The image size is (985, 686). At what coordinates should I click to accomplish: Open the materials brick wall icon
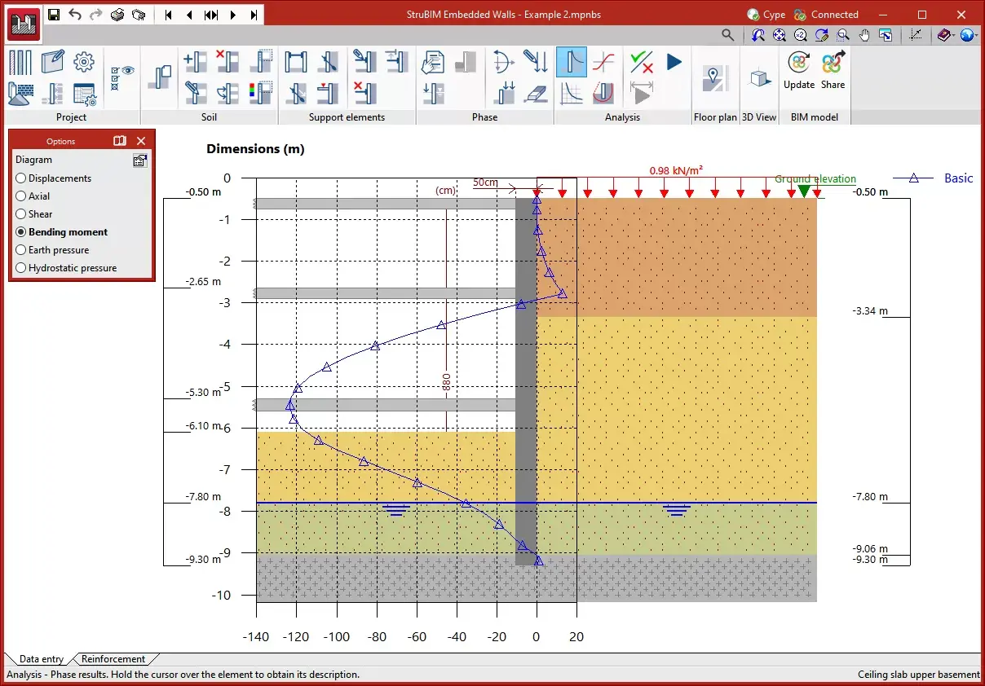click(x=20, y=94)
